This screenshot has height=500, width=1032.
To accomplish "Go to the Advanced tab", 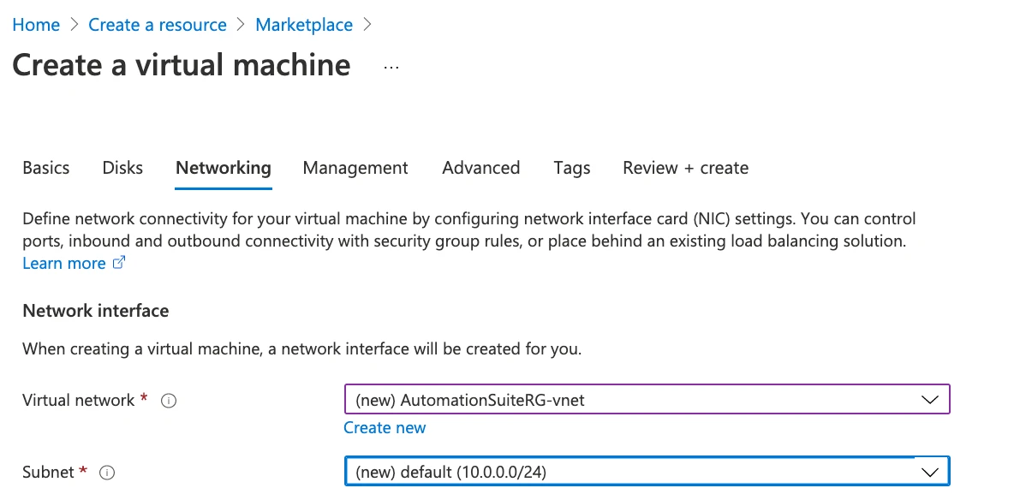I will (481, 168).
